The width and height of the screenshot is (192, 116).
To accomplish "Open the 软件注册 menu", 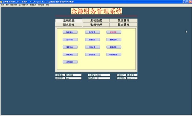I will [41, 5].
